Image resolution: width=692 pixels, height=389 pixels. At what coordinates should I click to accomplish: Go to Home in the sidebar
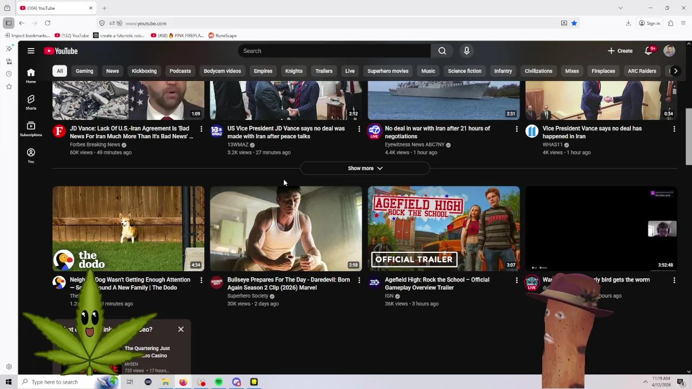31,76
